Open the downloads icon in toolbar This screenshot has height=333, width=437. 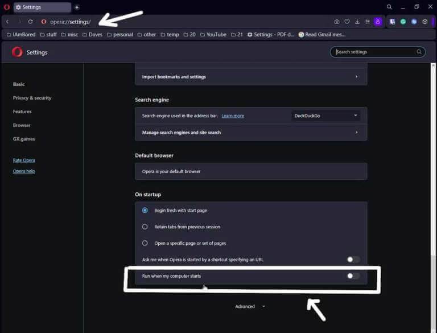coord(357,22)
